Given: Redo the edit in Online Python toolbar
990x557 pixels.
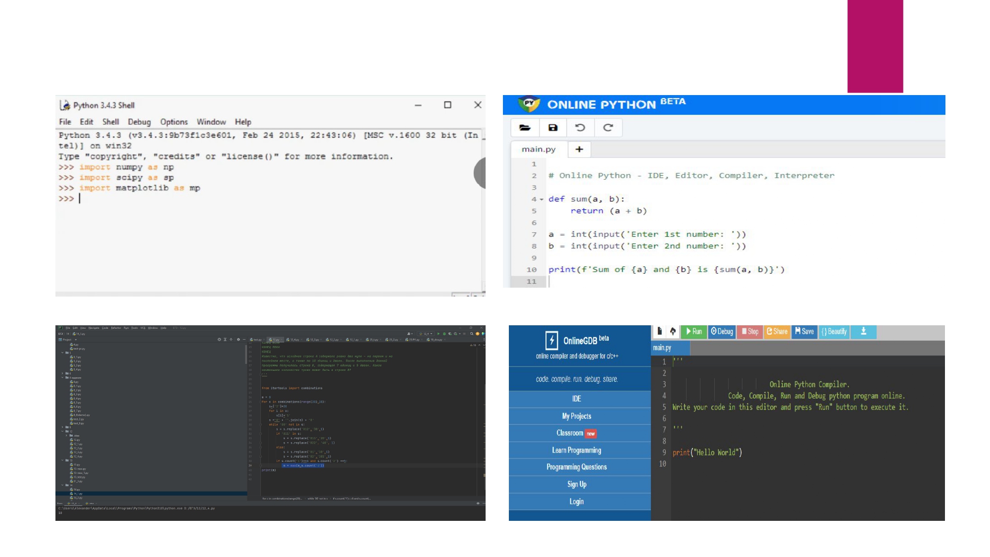Looking at the screenshot, I should tap(608, 128).
